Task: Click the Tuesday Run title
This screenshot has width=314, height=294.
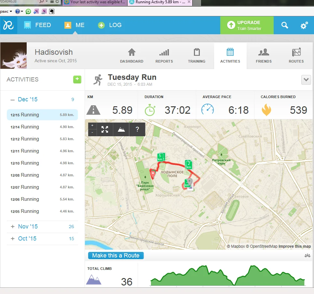Action: [132, 77]
